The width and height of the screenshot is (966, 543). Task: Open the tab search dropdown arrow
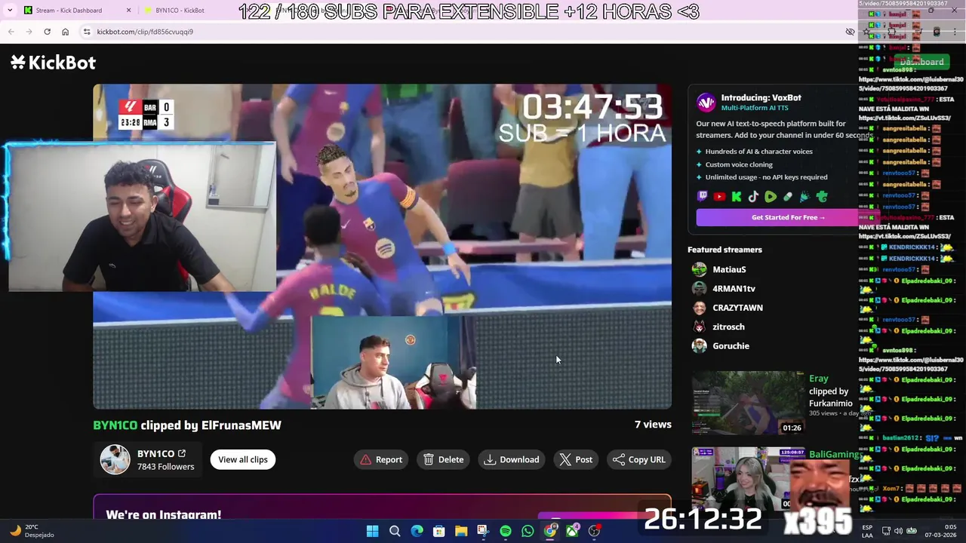click(x=10, y=11)
